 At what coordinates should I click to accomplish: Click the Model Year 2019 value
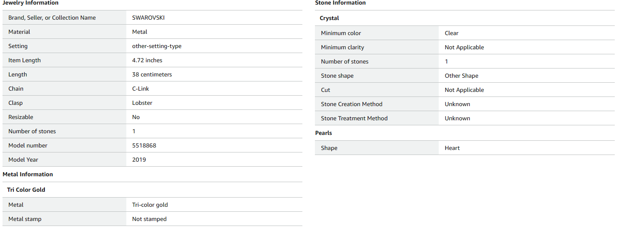click(x=139, y=160)
